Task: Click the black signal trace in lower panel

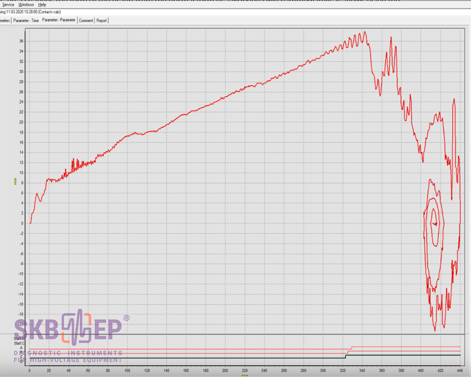Action: [x=188, y=358]
